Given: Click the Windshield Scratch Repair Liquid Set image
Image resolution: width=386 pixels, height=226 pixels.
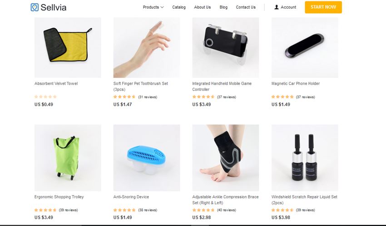Looking at the screenshot, I should click(x=305, y=158).
